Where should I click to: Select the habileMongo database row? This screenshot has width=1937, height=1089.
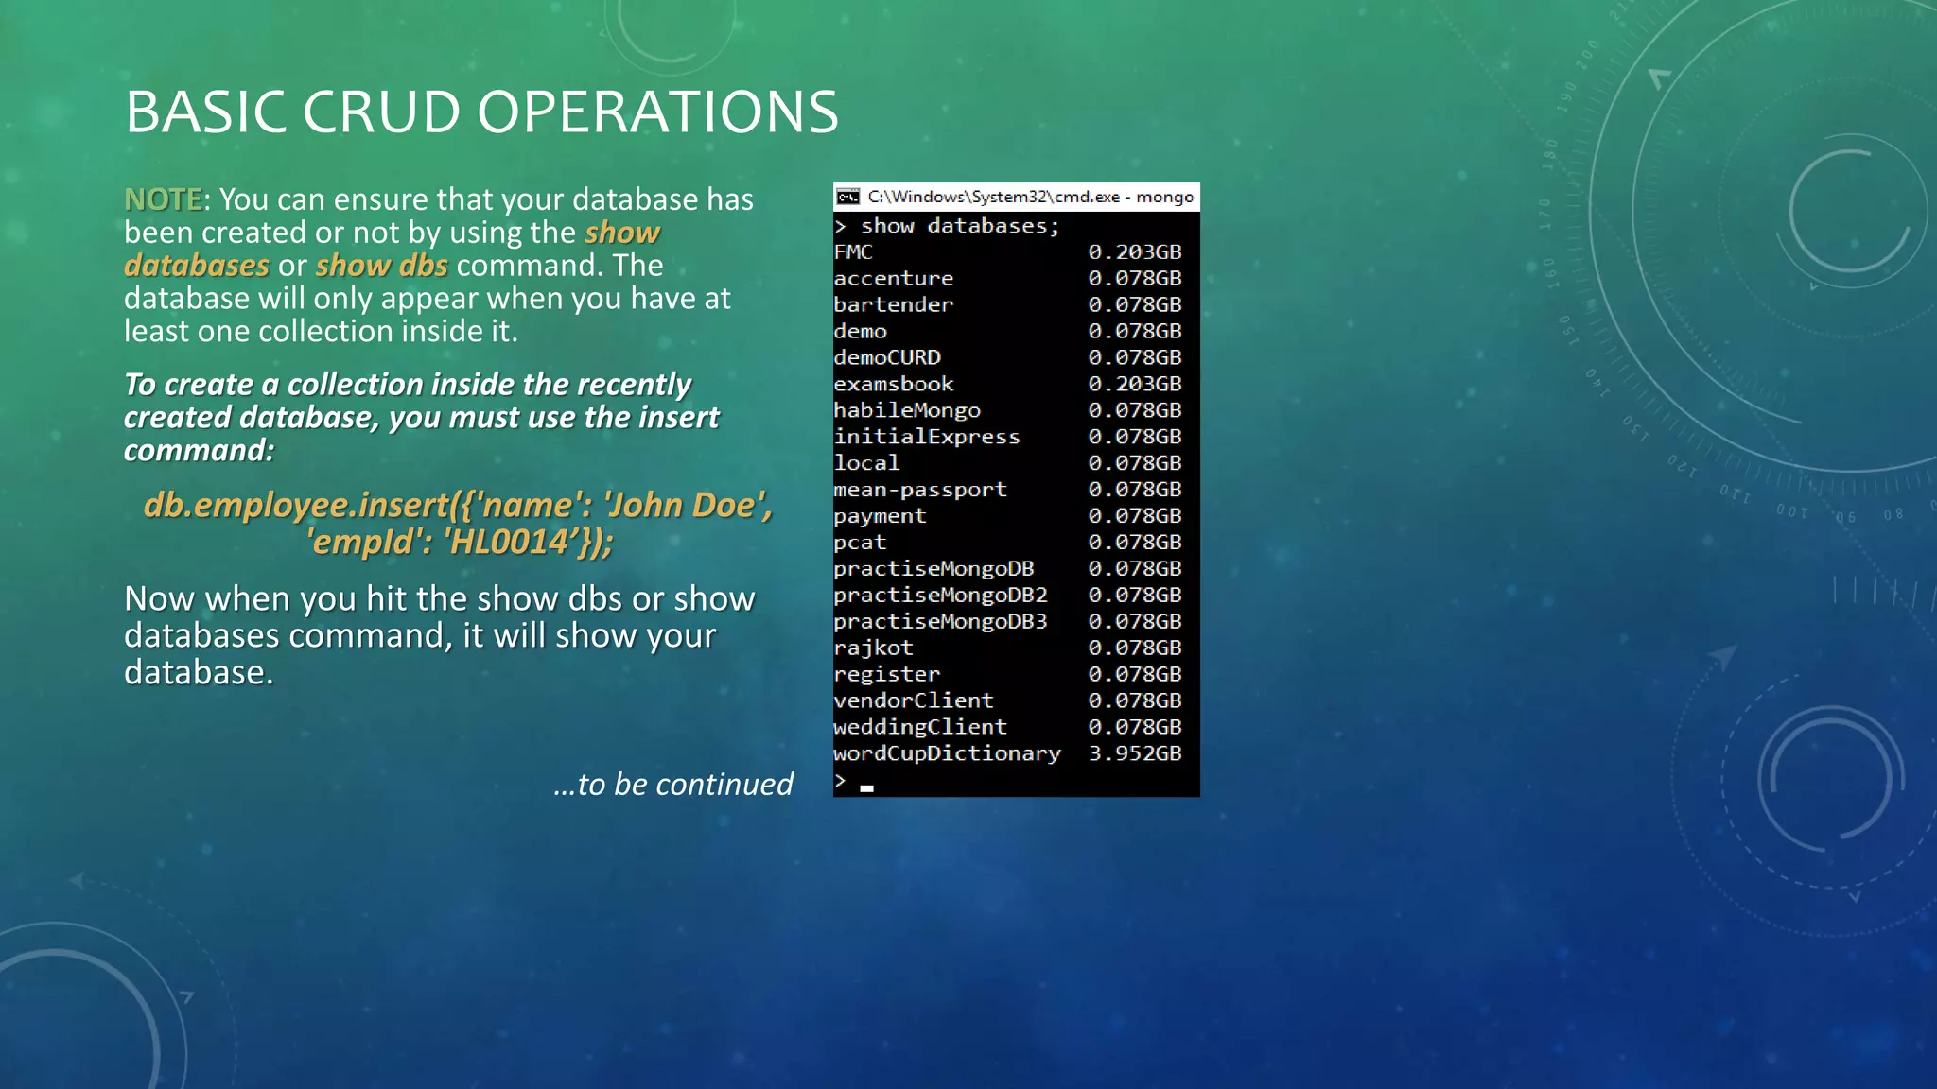[906, 411]
